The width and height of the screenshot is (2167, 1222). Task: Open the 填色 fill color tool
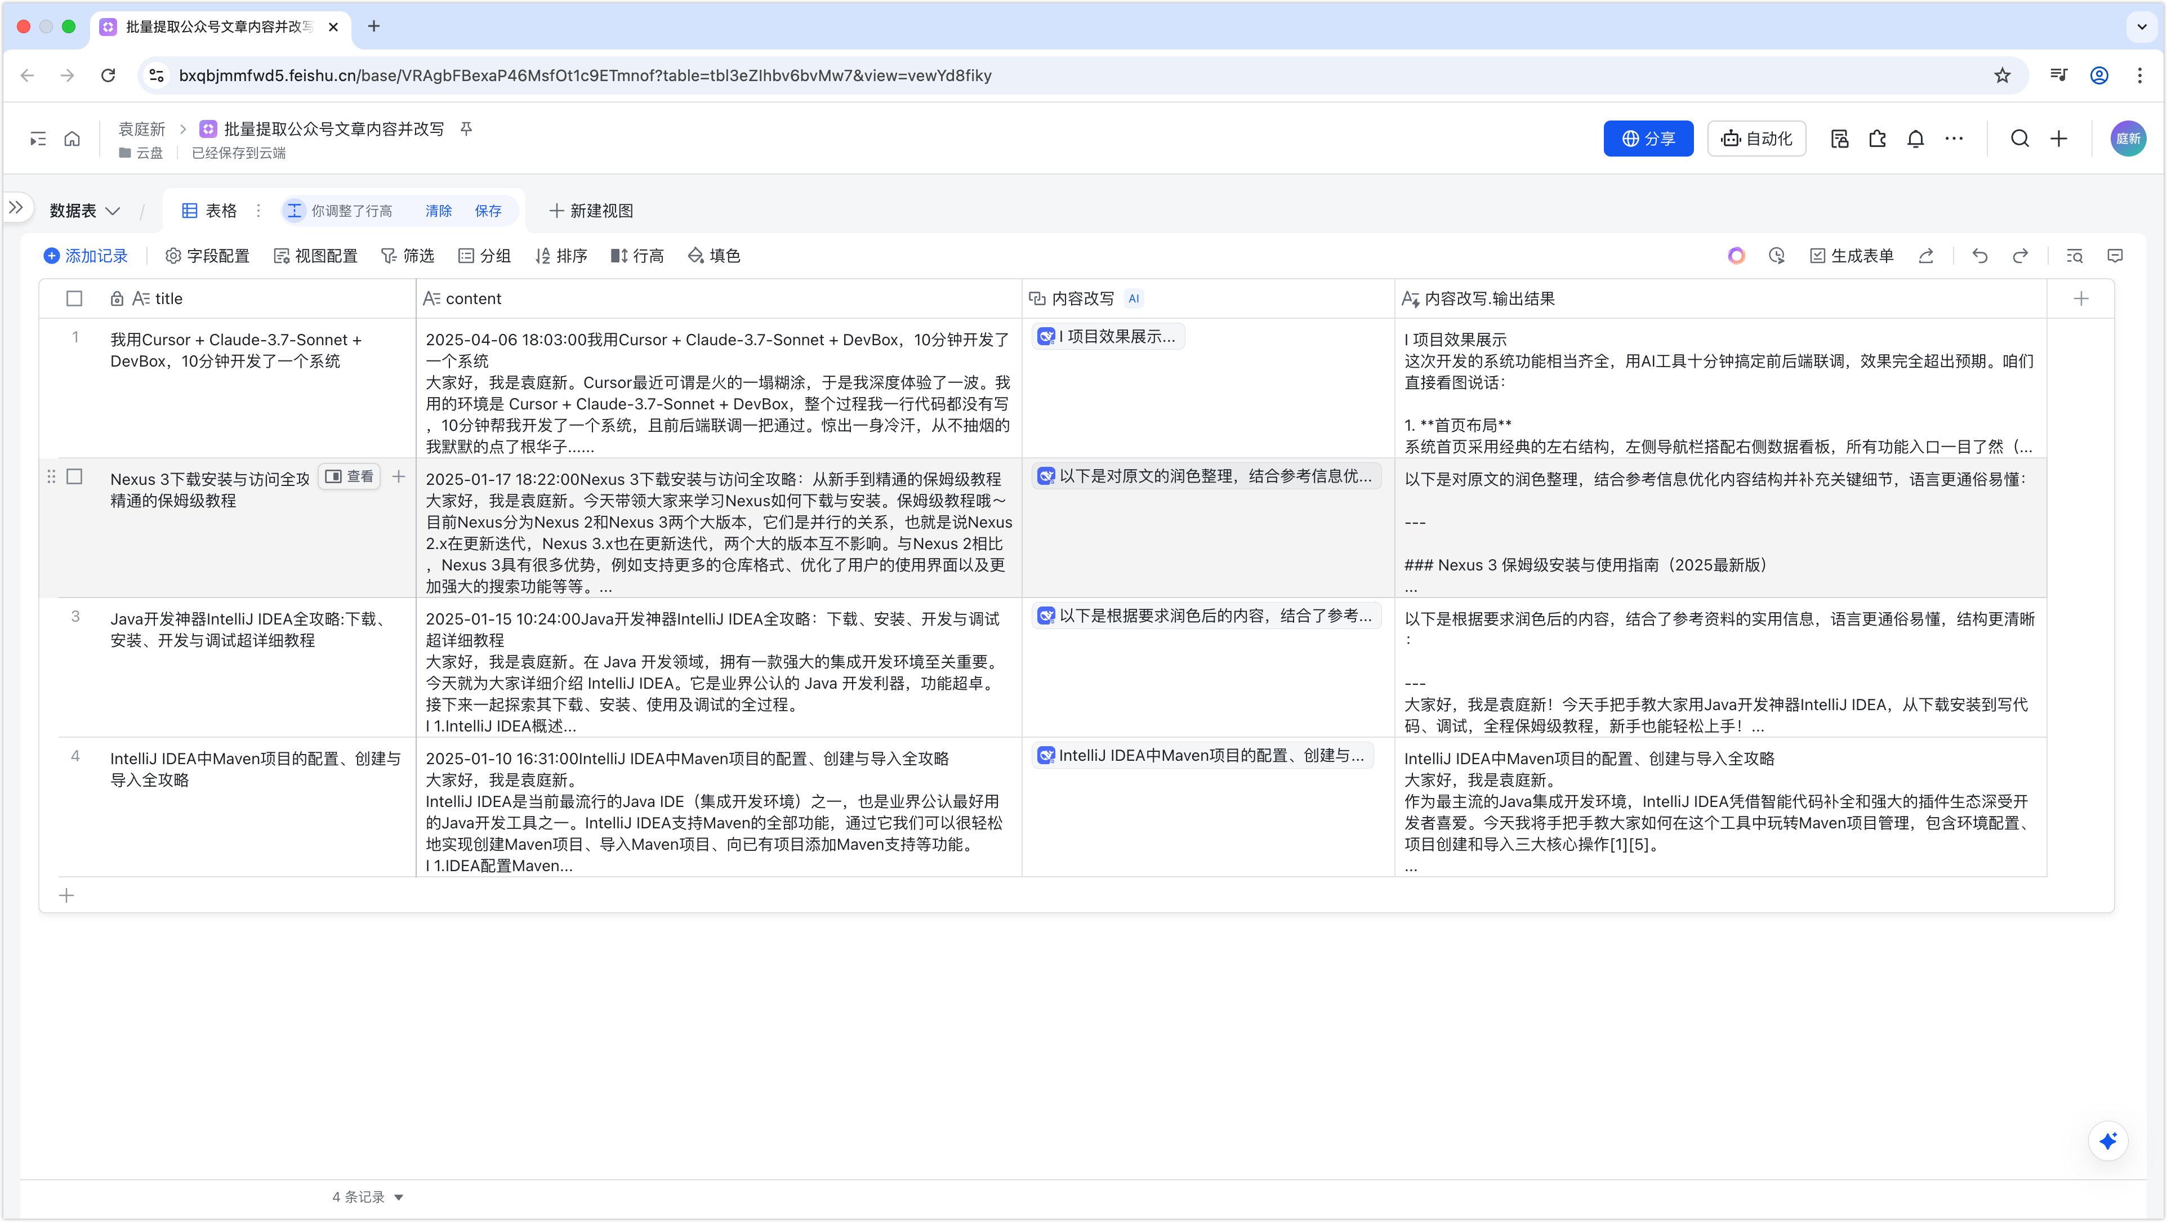click(x=714, y=256)
